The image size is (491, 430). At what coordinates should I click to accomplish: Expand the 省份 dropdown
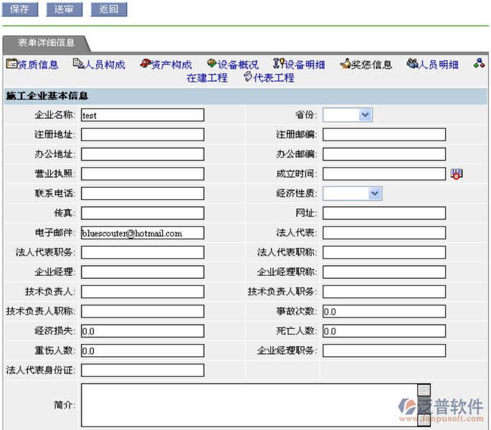click(x=365, y=115)
